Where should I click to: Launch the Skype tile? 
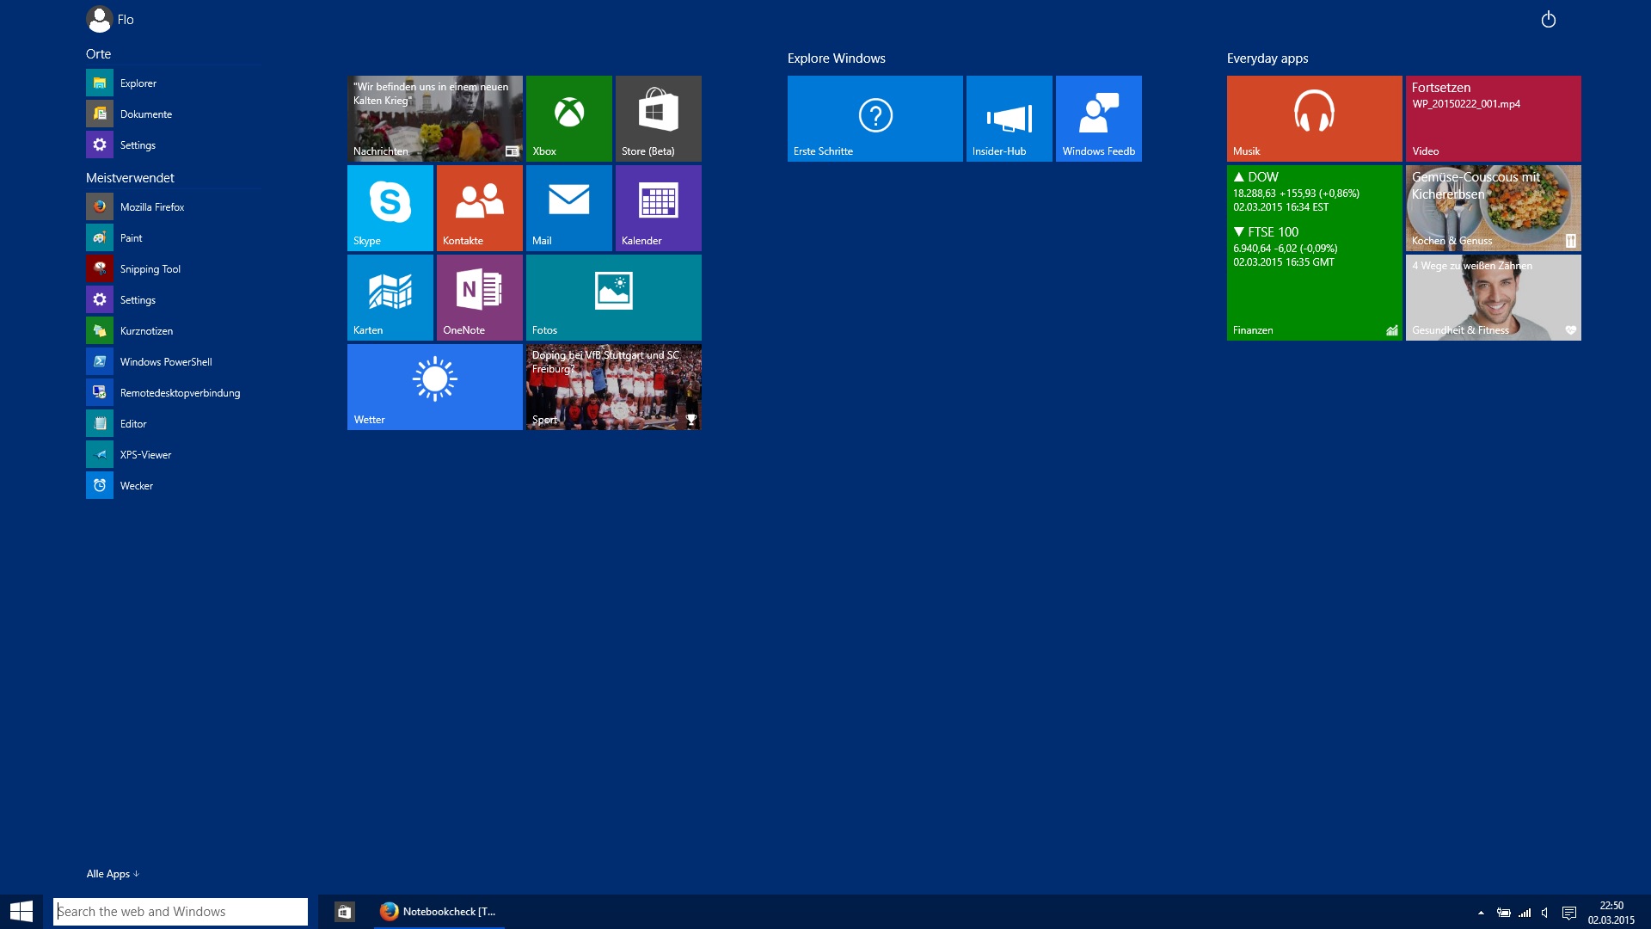click(x=390, y=208)
